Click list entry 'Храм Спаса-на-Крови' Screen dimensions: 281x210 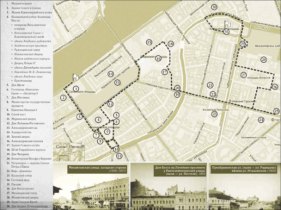[x=24, y=202]
